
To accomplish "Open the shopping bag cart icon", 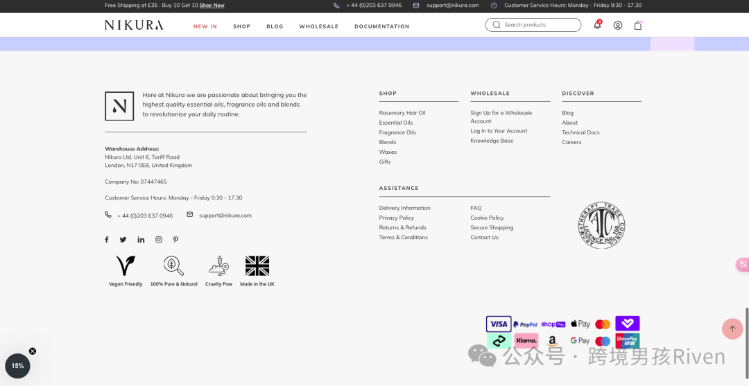I will point(638,25).
